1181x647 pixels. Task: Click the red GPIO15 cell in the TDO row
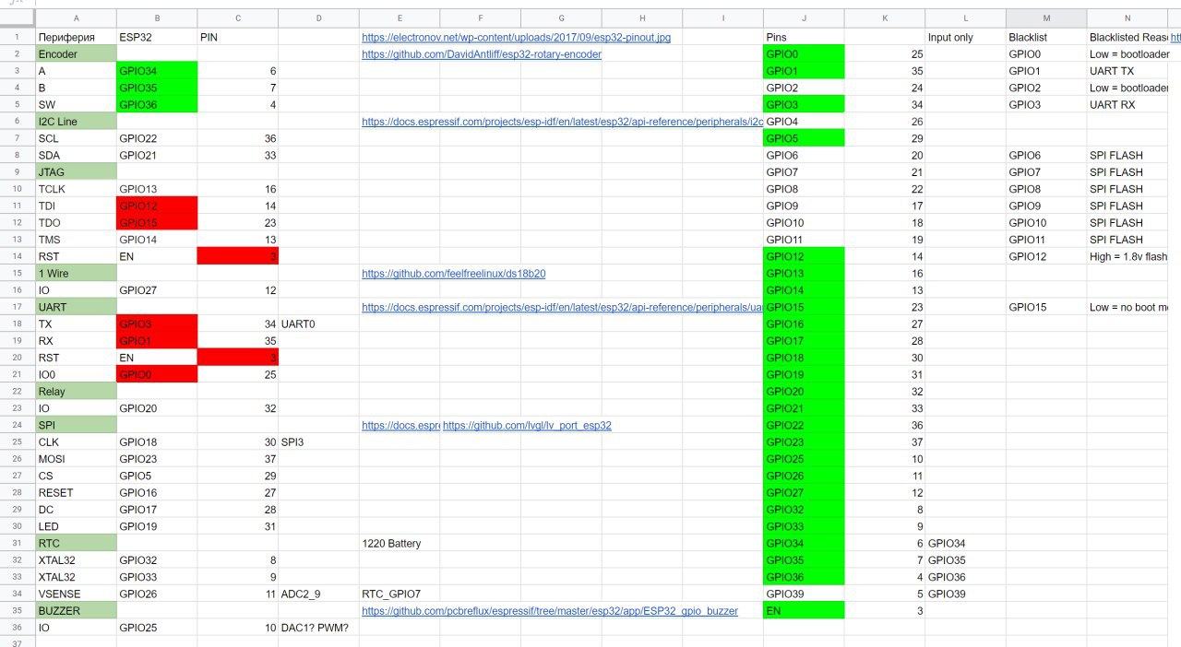(x=157, y=223)
